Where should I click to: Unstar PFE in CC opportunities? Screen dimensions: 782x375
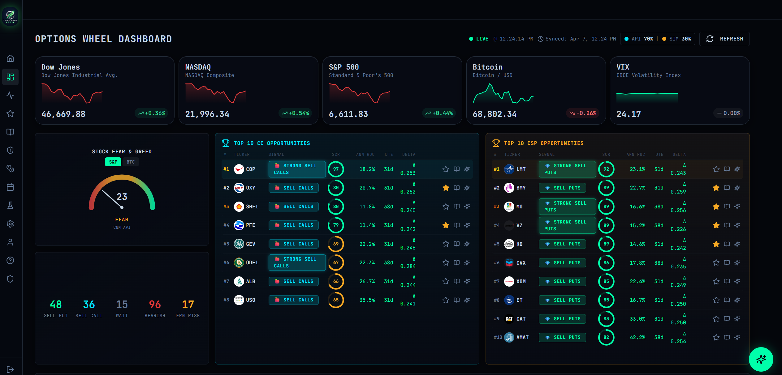[446, 225]
